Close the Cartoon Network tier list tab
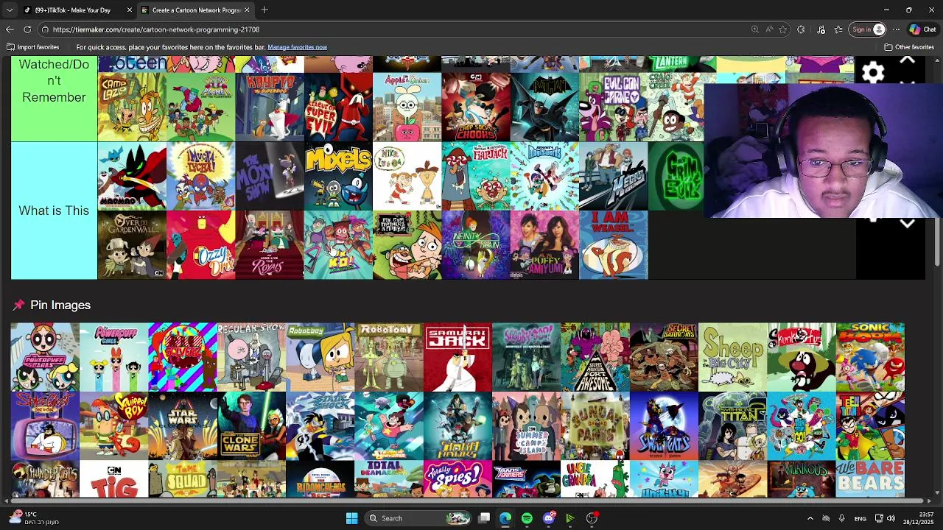This screenshot has height=530, width=943. (x=247, y=10)
